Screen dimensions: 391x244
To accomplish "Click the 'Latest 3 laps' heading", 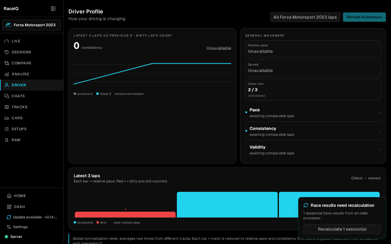I will point(87,176).
